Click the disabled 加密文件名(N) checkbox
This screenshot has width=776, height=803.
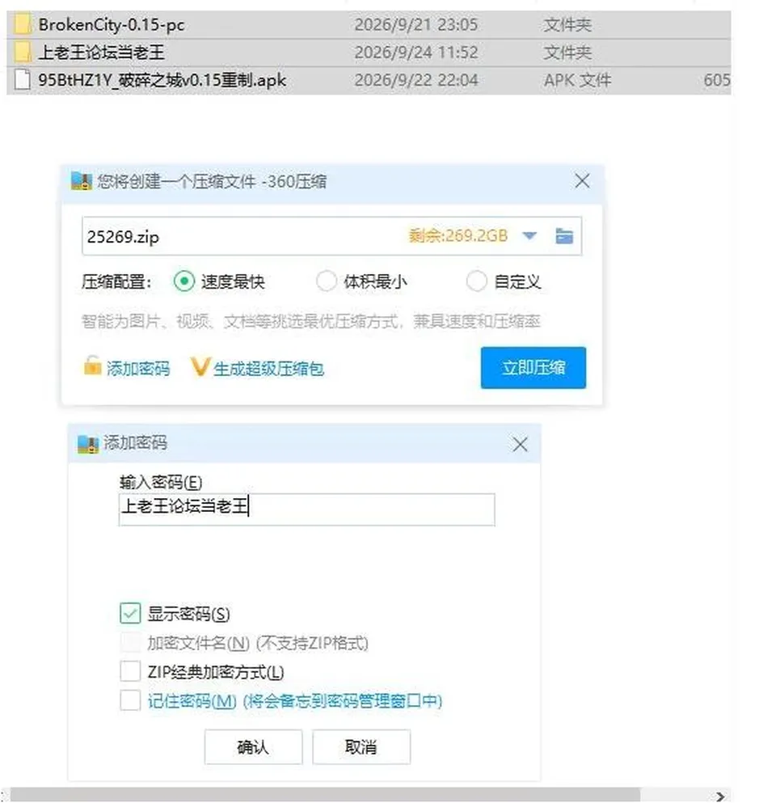pyautogui.click(x=130, y=642)
